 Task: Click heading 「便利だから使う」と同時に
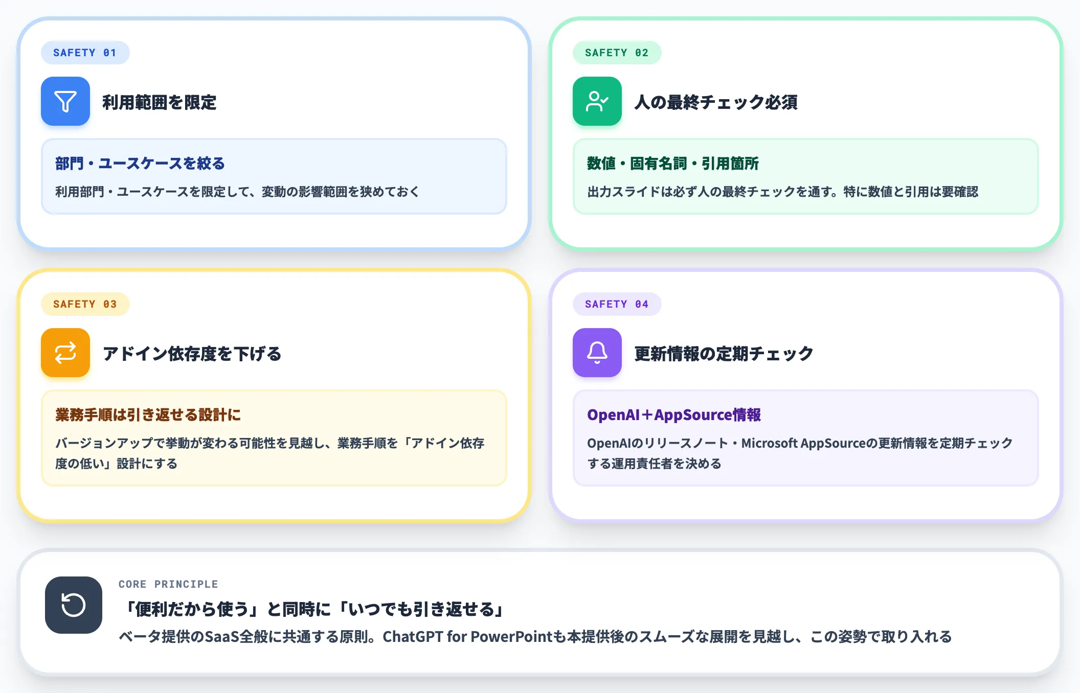tap(228, 609)
